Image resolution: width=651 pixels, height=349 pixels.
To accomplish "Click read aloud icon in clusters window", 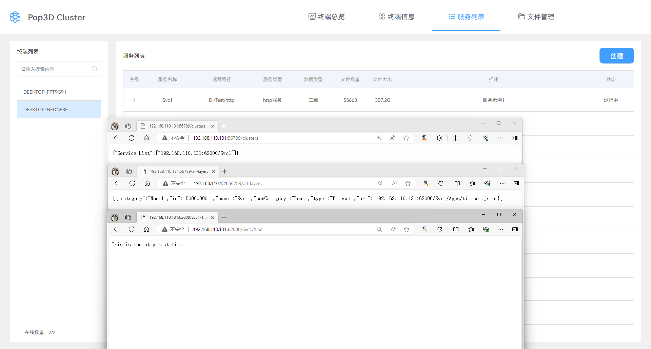I will [393, 138].
